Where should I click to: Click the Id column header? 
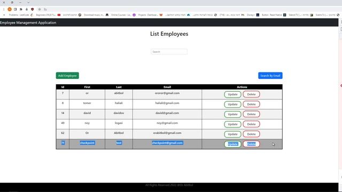coord(63,87)
